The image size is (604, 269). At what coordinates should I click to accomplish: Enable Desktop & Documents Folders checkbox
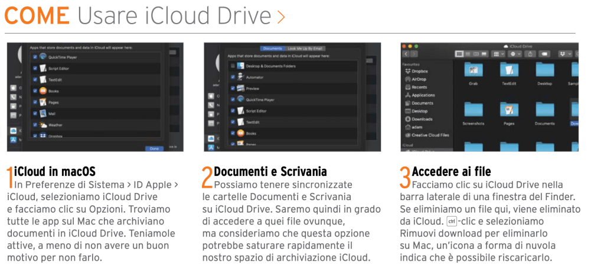click(233, 65)
